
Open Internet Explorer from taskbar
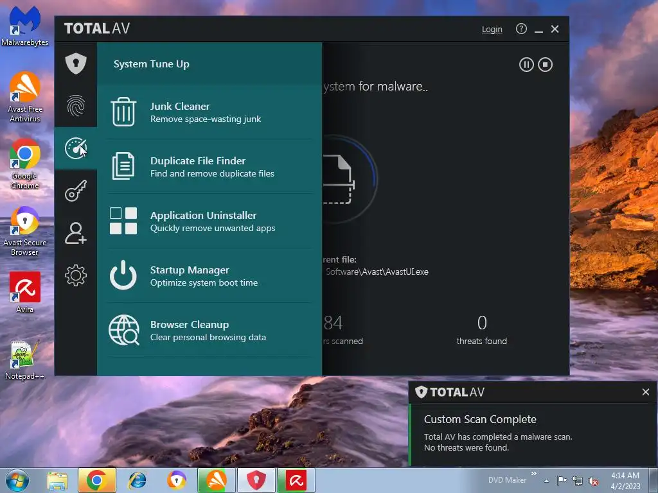click(137, 480)
